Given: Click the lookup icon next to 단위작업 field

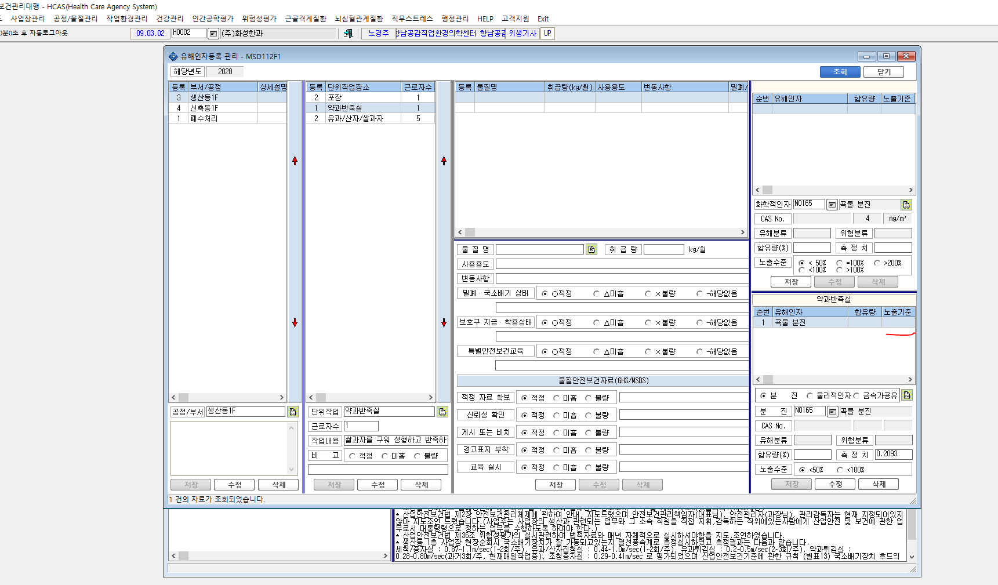Looking at the screenshot, I should click(x=442, y=412).
